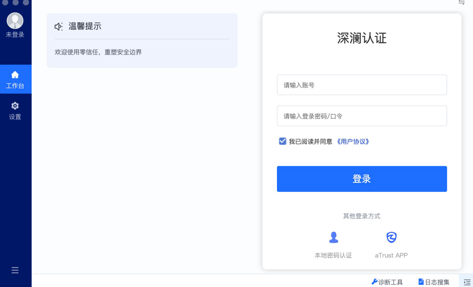
Task: Expand the sidebar with the hamburger icon
Action: coord(15,270)
